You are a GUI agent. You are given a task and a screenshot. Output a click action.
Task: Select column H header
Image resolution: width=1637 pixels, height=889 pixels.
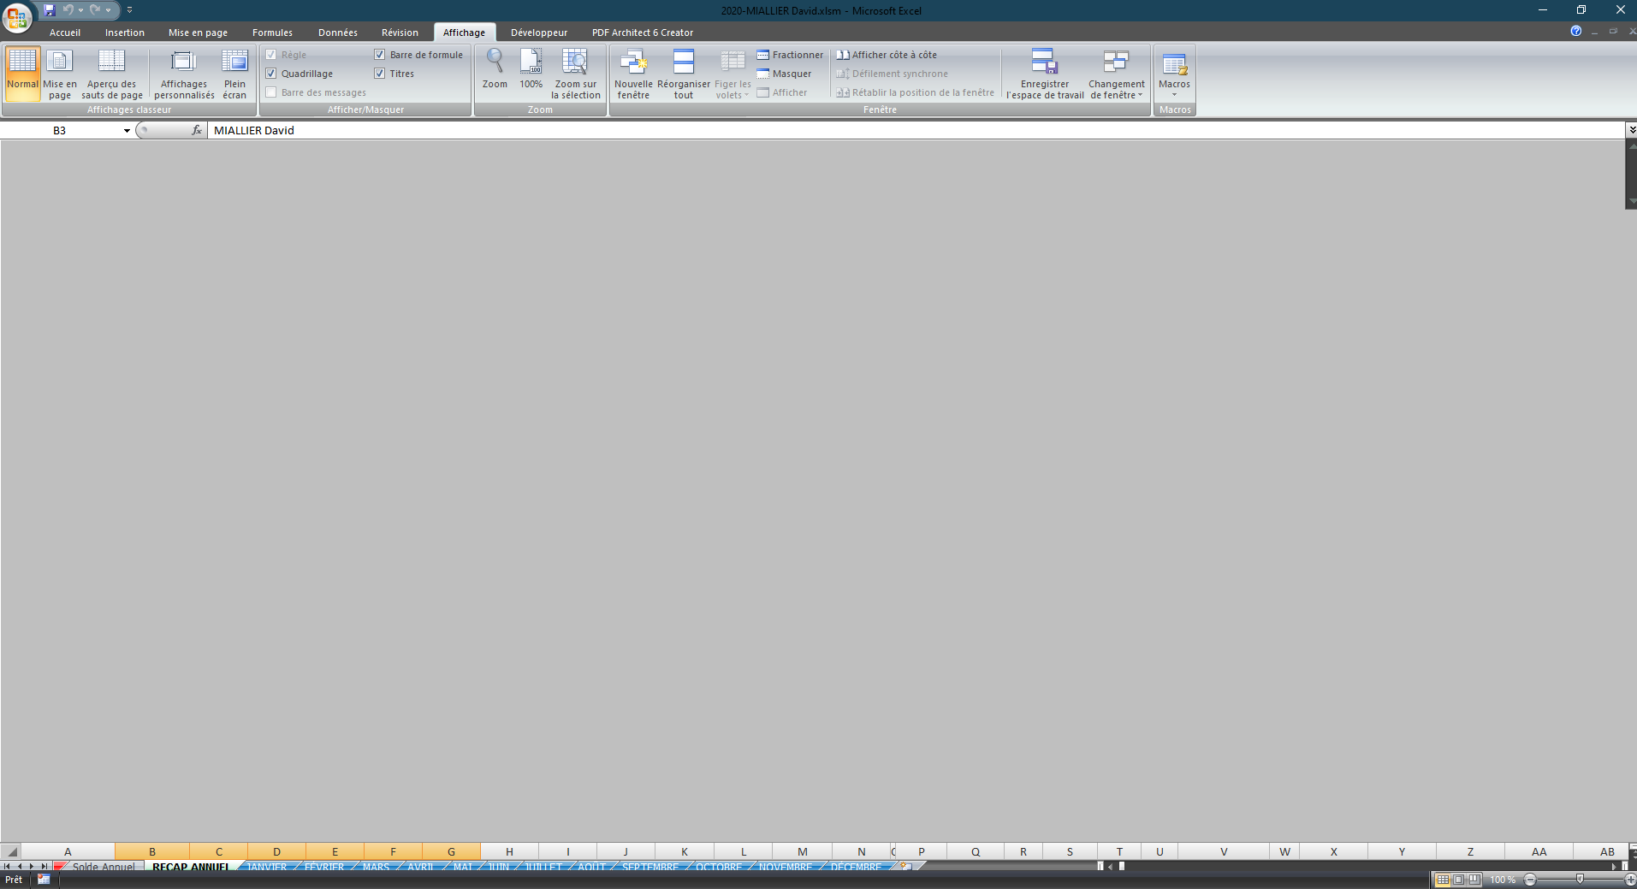509,851
